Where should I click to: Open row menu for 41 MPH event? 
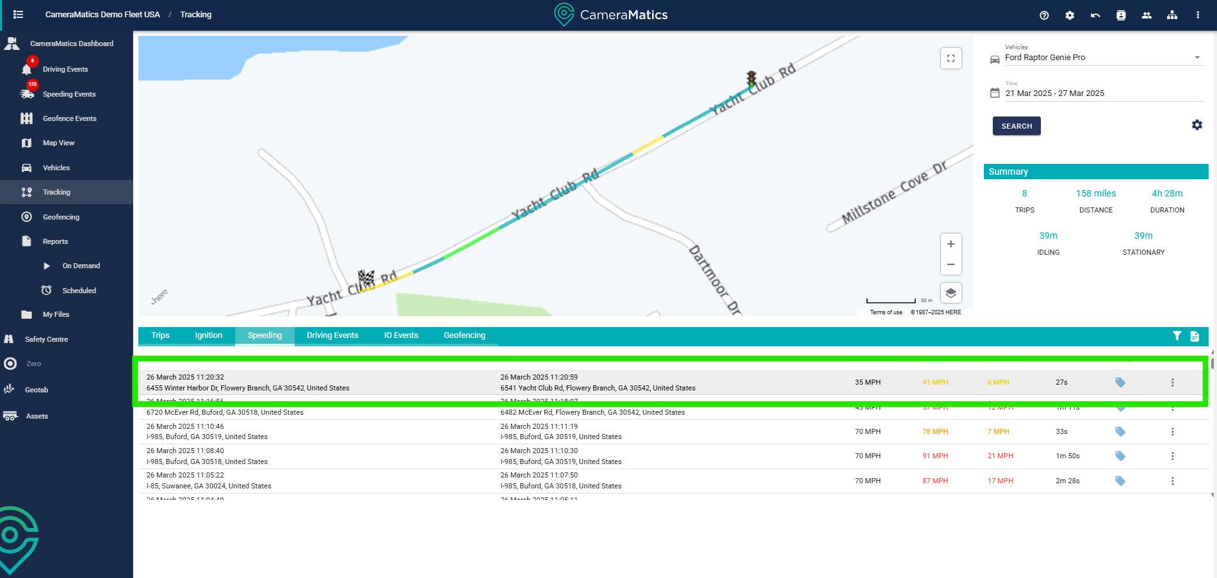coord(1172,382)
